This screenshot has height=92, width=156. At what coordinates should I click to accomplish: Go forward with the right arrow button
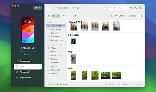pyautogui.click(x=53, y=8)
